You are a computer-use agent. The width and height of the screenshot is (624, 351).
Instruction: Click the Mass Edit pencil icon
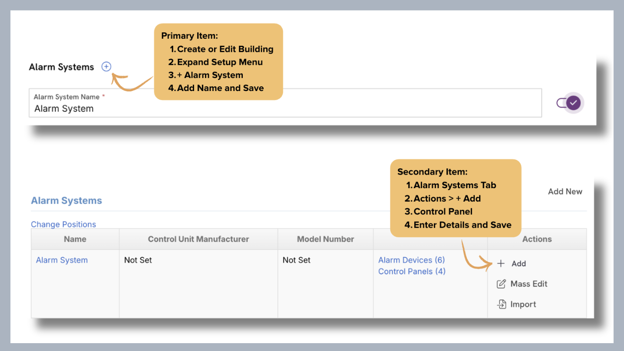501,284
